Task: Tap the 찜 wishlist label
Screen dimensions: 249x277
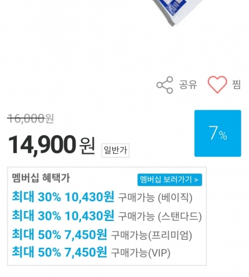Action: pos(237,85)
